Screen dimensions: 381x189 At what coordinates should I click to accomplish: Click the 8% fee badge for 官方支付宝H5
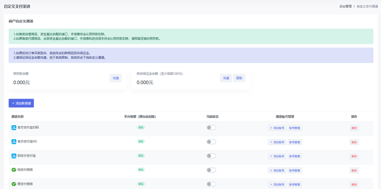[141, 141]
